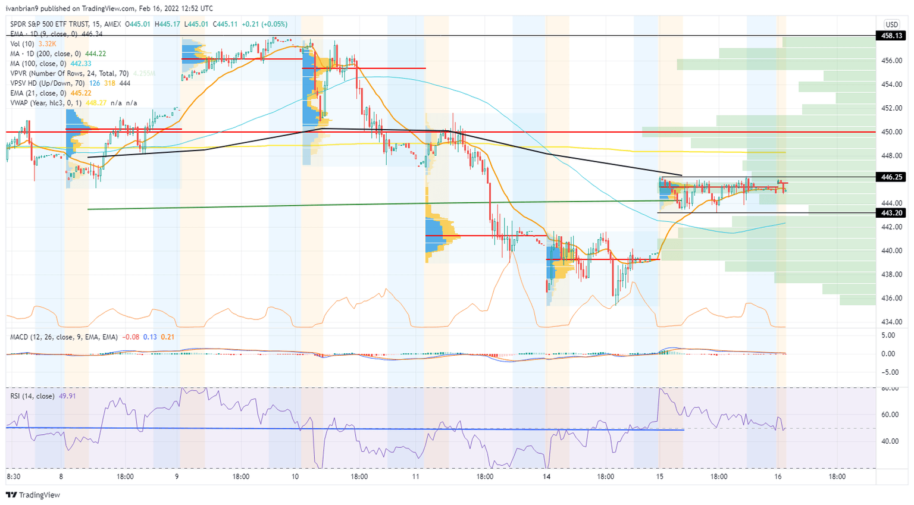Image resolution: width=914 pixels, height=505 pixels.
Task: Click the TradingView logo at bottom left
Action: coord(34,495)
